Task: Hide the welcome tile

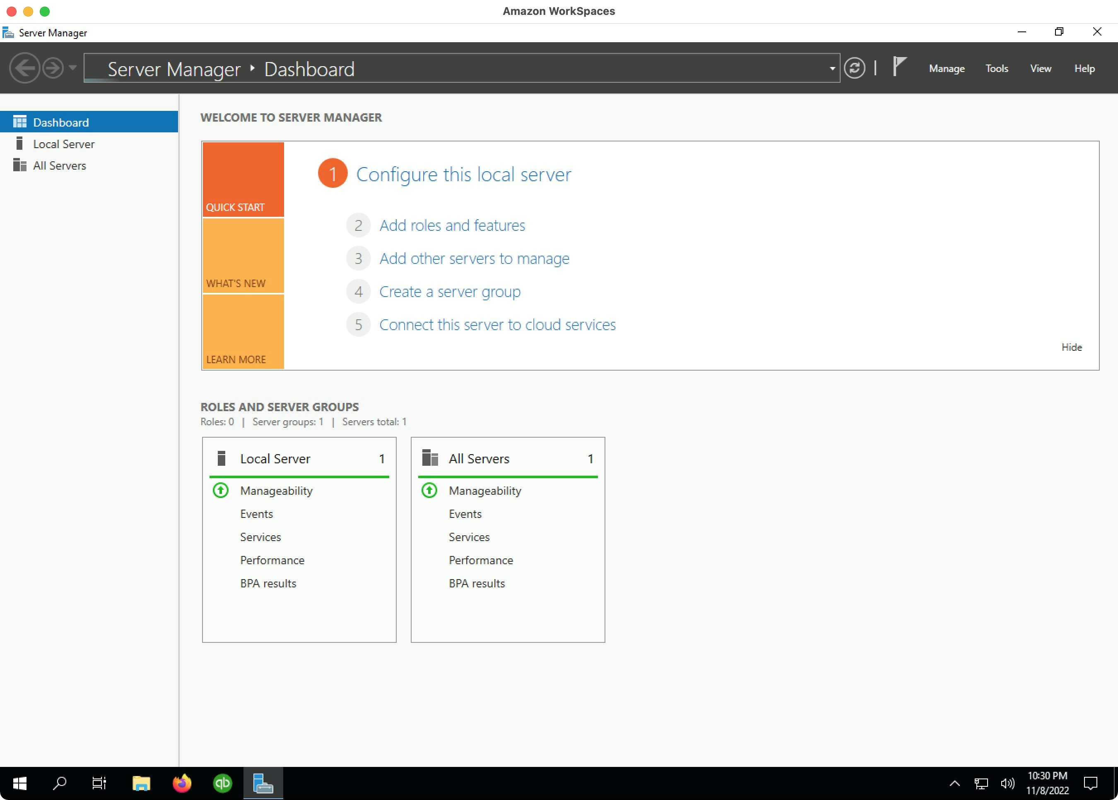Action: click(1071, 347)
